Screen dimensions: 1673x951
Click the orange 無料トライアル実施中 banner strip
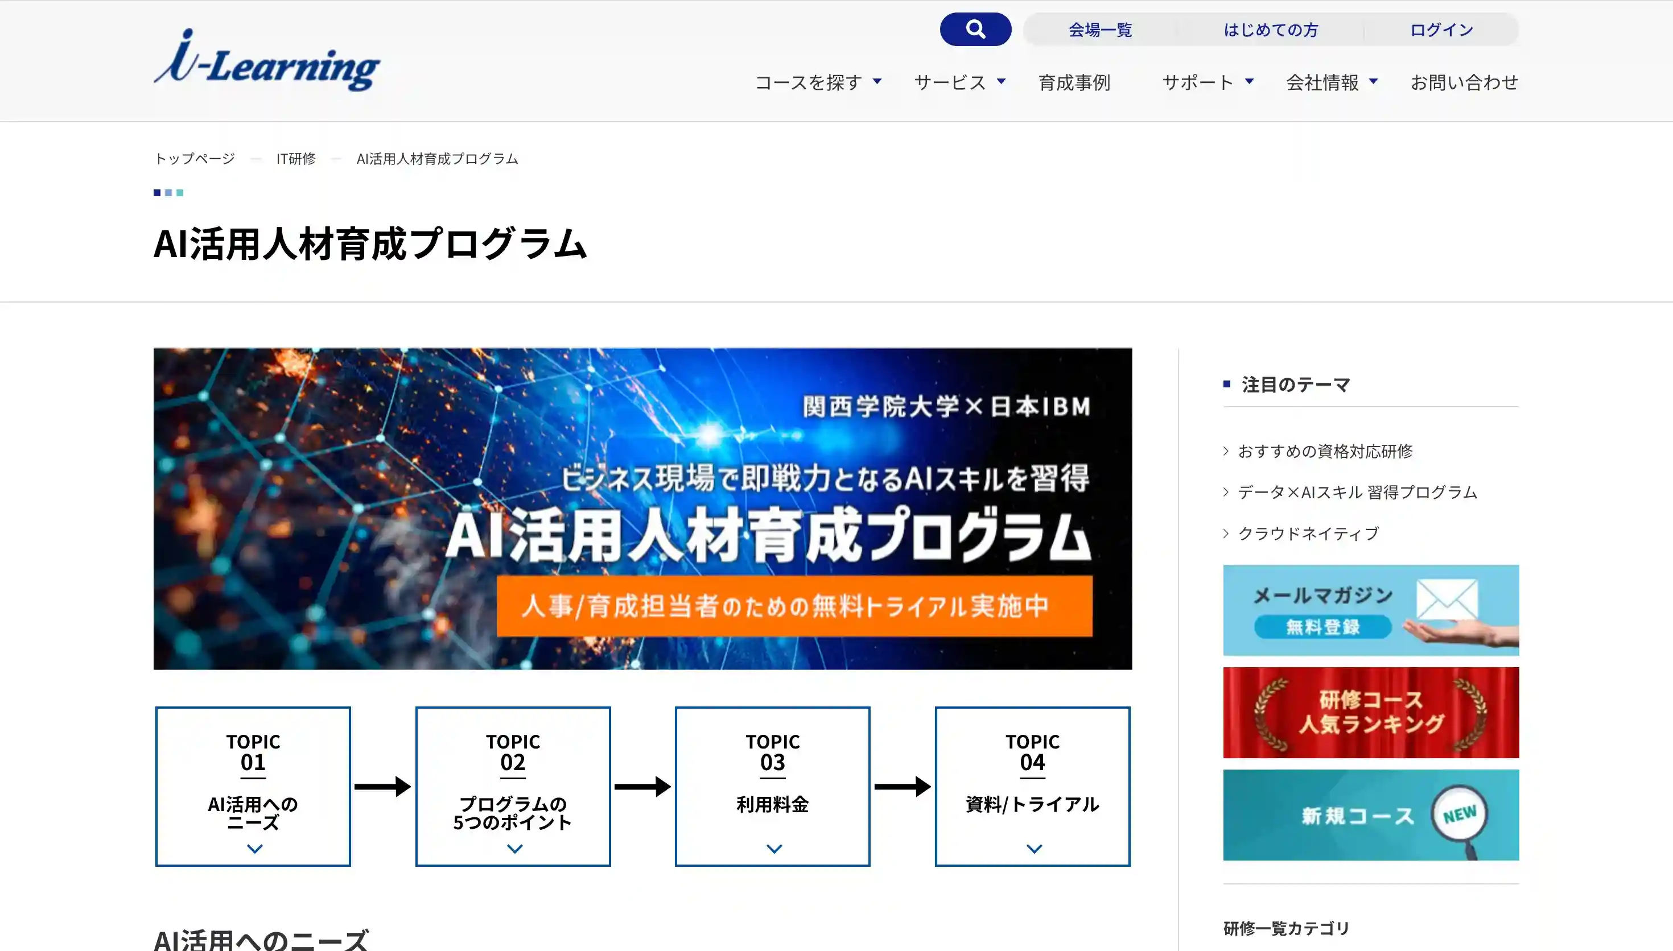[794, 606]
